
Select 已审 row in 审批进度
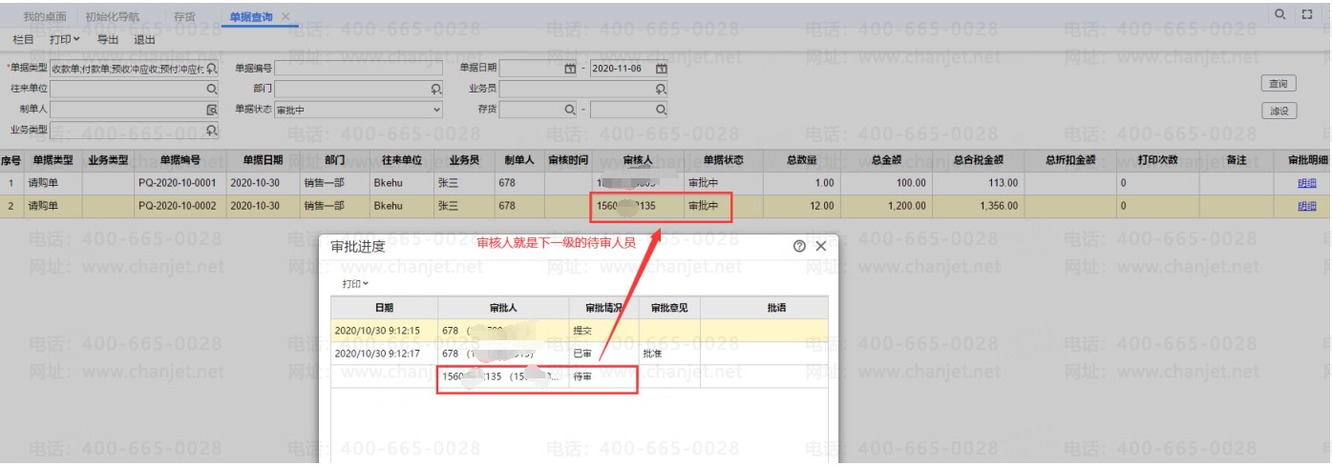pyautogui.click(x=580, y=353)
